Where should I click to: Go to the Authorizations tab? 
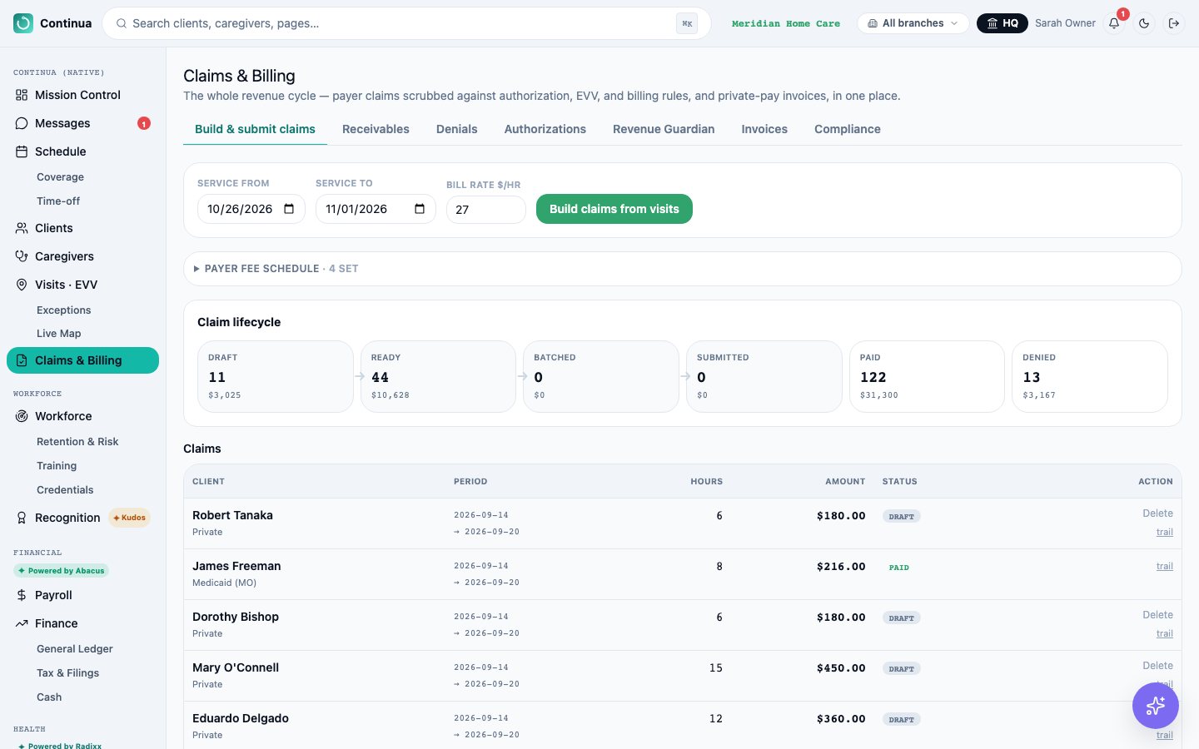545,129
